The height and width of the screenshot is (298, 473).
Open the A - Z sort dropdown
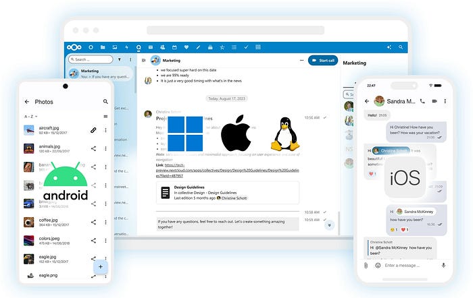(31, 116)
